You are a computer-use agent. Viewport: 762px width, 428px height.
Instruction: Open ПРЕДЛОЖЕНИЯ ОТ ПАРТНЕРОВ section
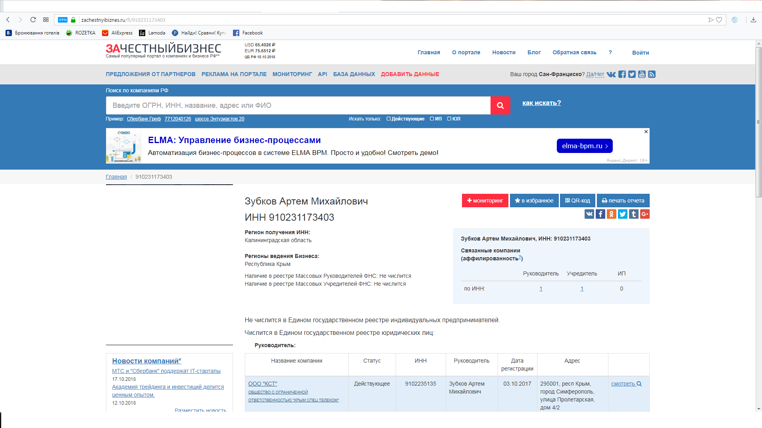(150, 74)
